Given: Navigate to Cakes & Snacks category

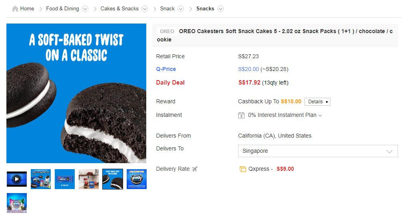Looking at the screenshot, I should (119, 9).
